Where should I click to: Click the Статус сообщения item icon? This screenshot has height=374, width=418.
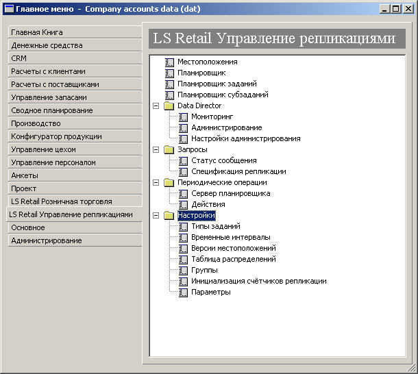[183, 161]
